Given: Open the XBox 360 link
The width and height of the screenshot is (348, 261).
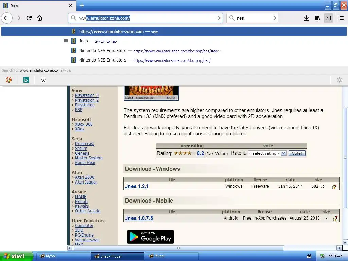Looking at the screenshot, I should [x=84, y=124].
